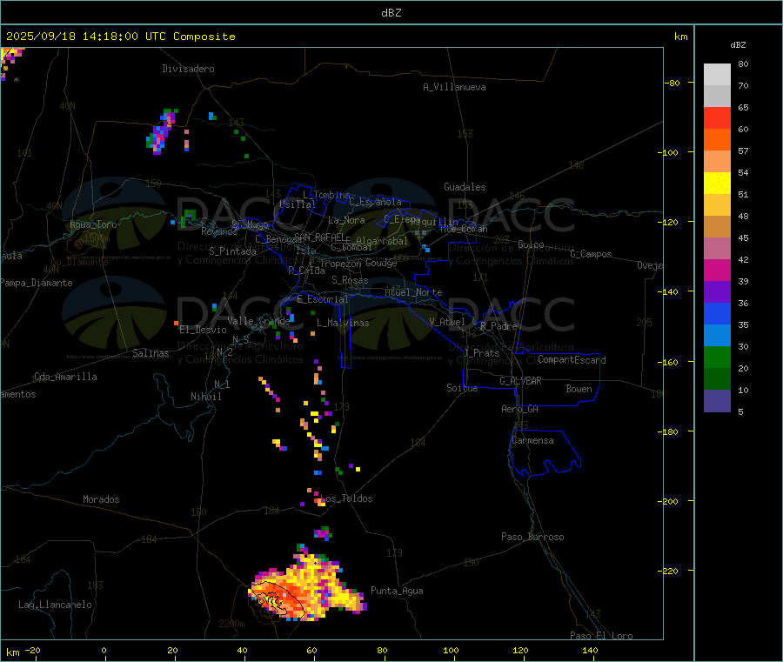The height and width of the screenshot is (662, 783).
Task: Select the Carmensa label
Action: pos(532,440)
